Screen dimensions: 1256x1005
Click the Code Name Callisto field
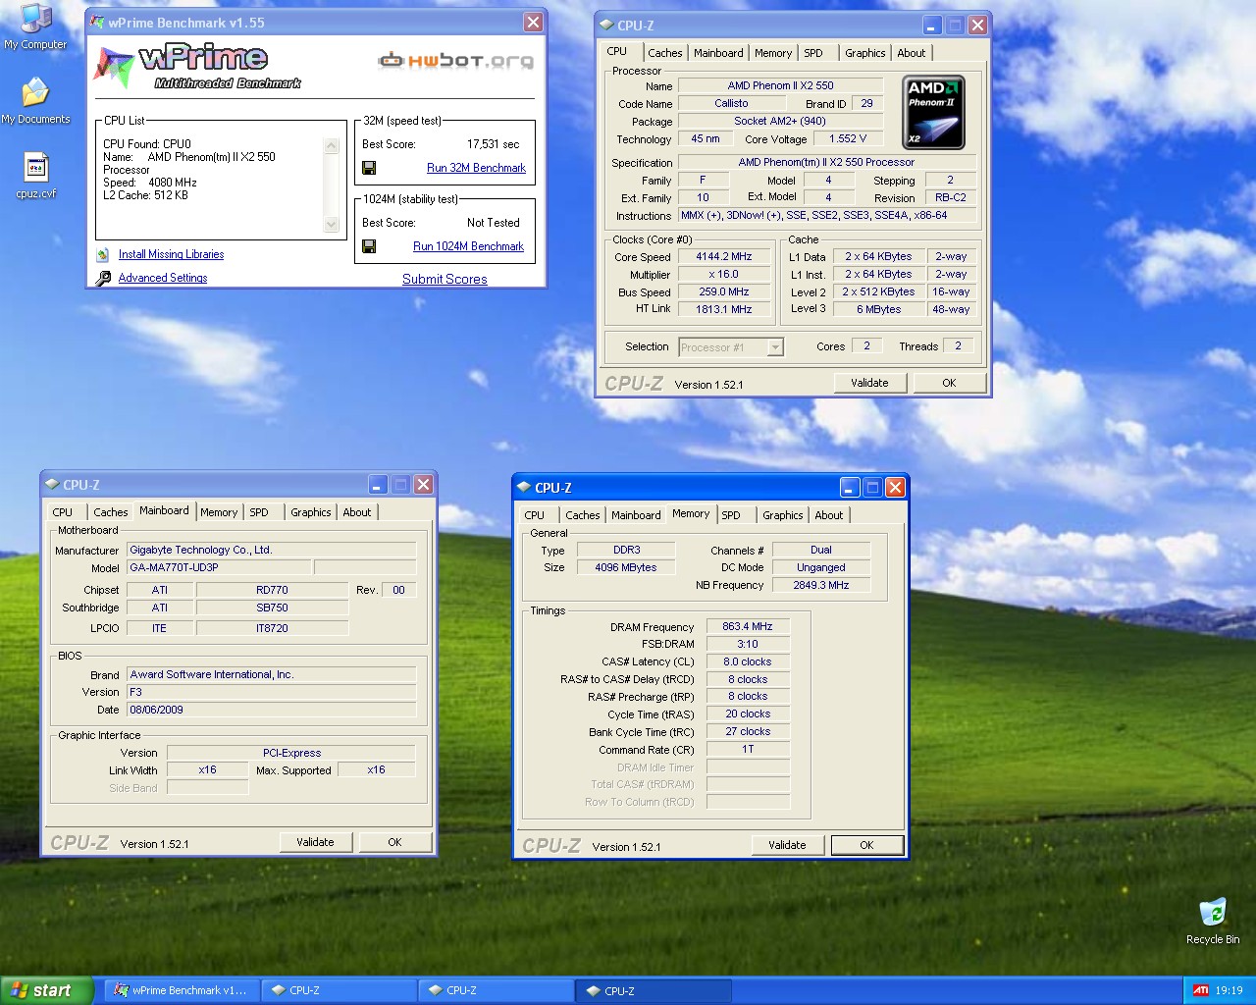(x=731, y=104)
